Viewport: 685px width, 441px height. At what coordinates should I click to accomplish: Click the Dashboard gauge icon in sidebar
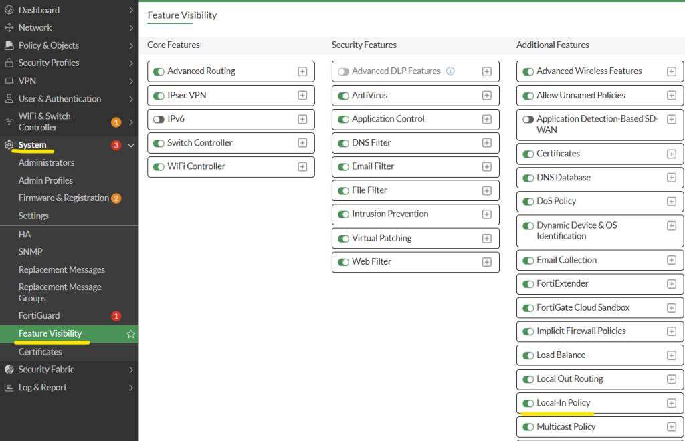[9, 10]
